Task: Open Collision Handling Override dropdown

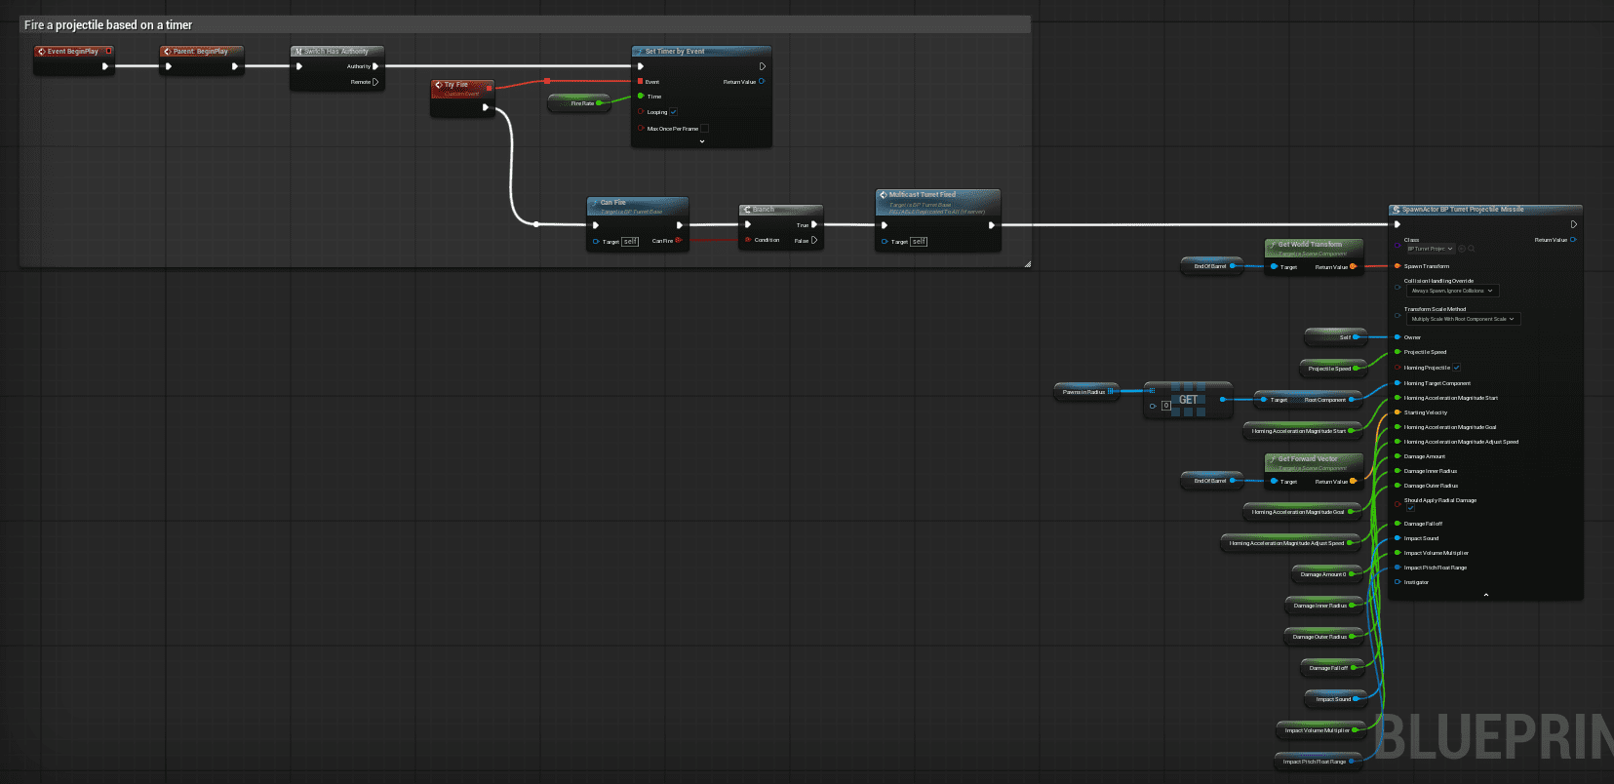Action: pyautogui.click(x=1452, y=291)
